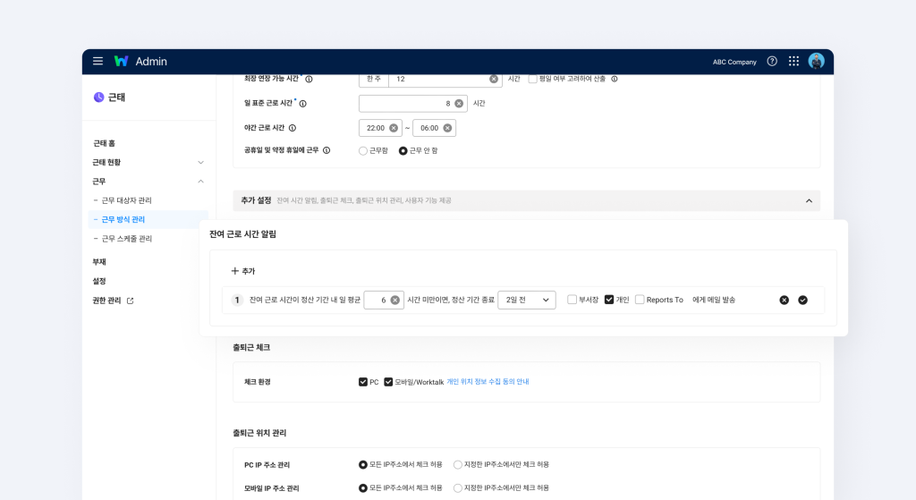The image size is (916, 500).
Task: Click the ABC Company name in the header
Action: [x=734, y=62]
